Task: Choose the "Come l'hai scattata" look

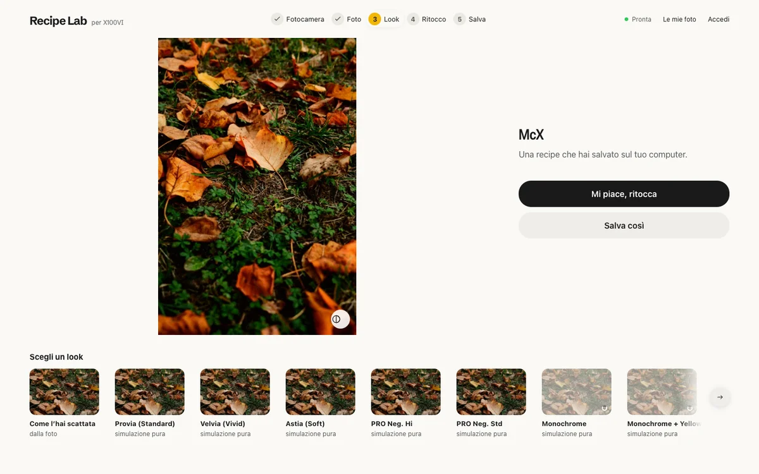Action: (65, 403)
